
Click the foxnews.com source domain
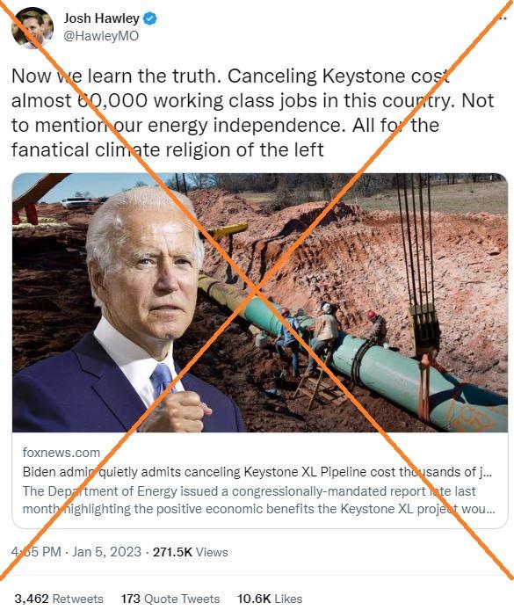61,453
